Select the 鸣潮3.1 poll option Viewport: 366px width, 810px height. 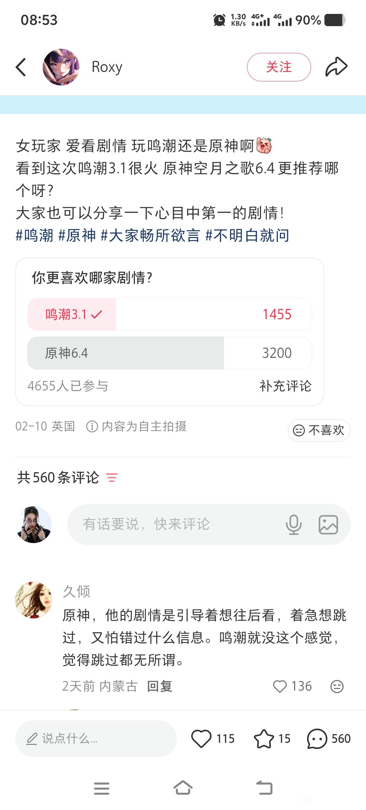coord(169,314)
